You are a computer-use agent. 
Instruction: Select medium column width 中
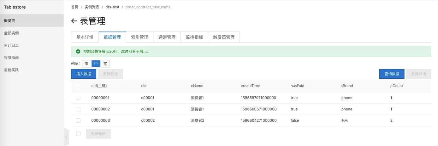tap(96, 64)
